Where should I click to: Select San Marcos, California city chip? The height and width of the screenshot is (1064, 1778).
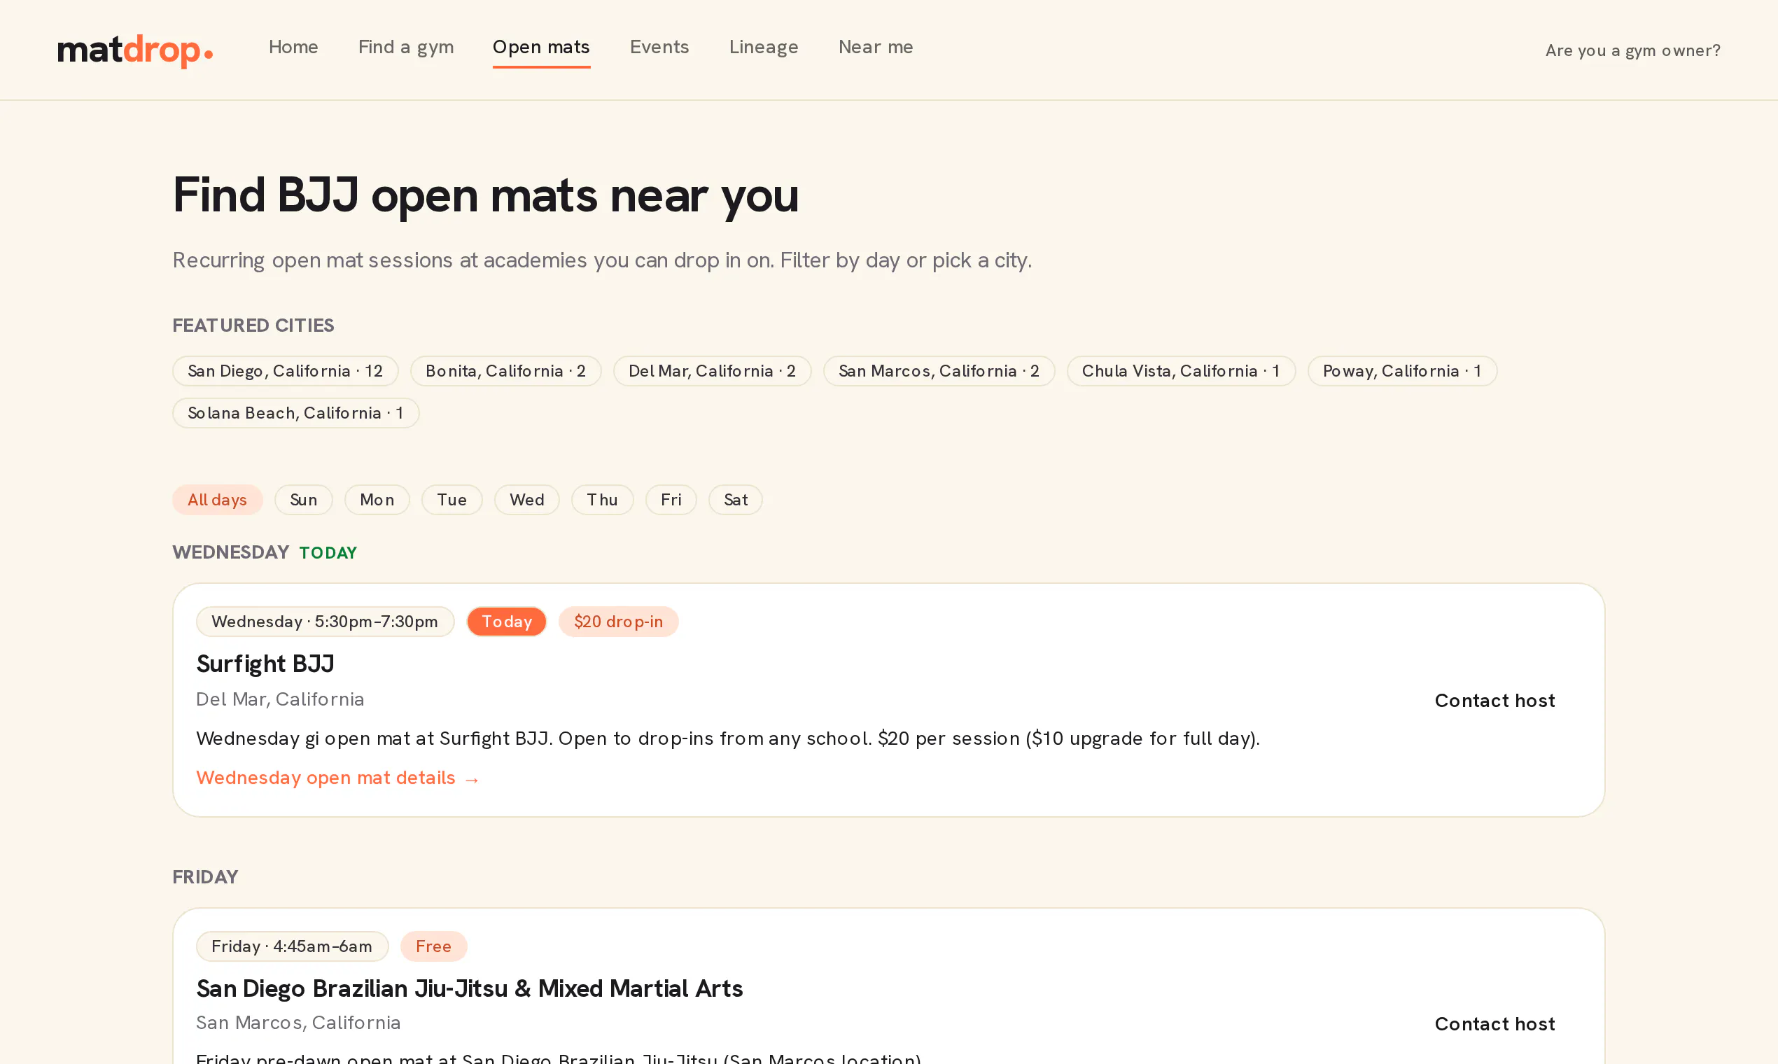pos(939,371)
